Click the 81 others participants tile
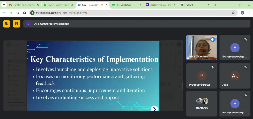The height and width of the screenshot is (119, 253). tap(202, 103)
